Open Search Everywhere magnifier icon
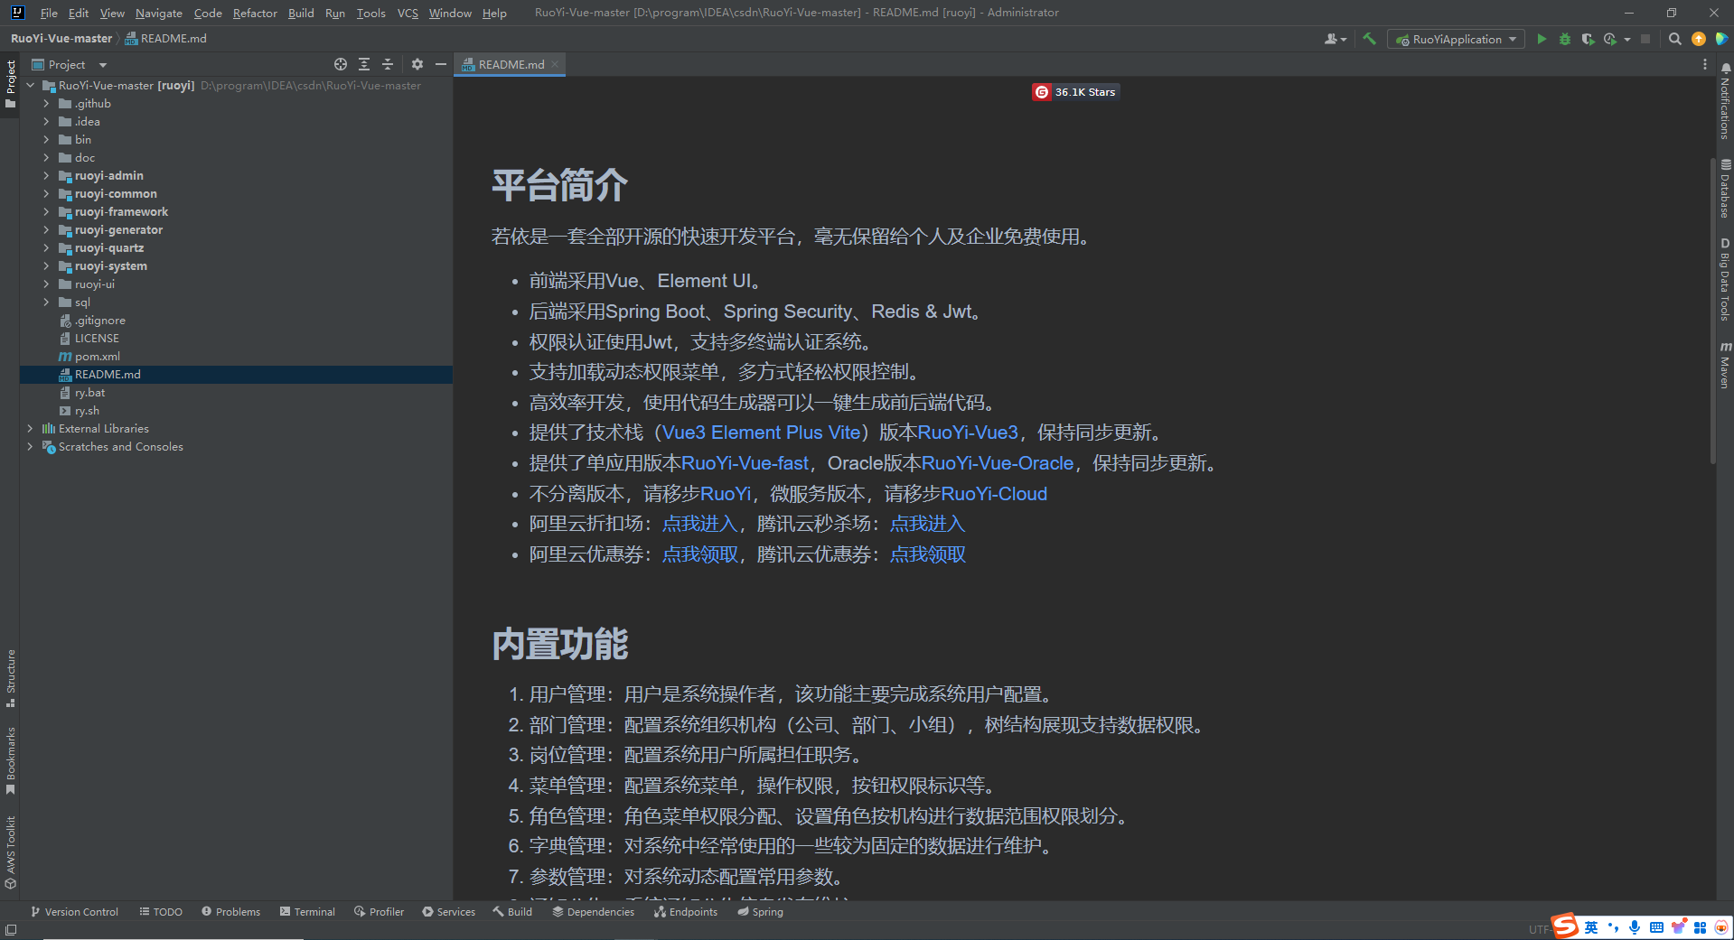The image size is (1734, 940). tap(1674, 39)
